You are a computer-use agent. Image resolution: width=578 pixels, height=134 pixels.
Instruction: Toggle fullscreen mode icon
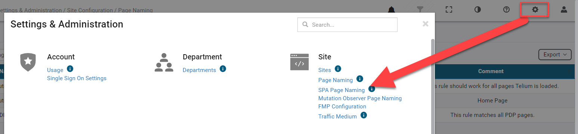point(449,10)
